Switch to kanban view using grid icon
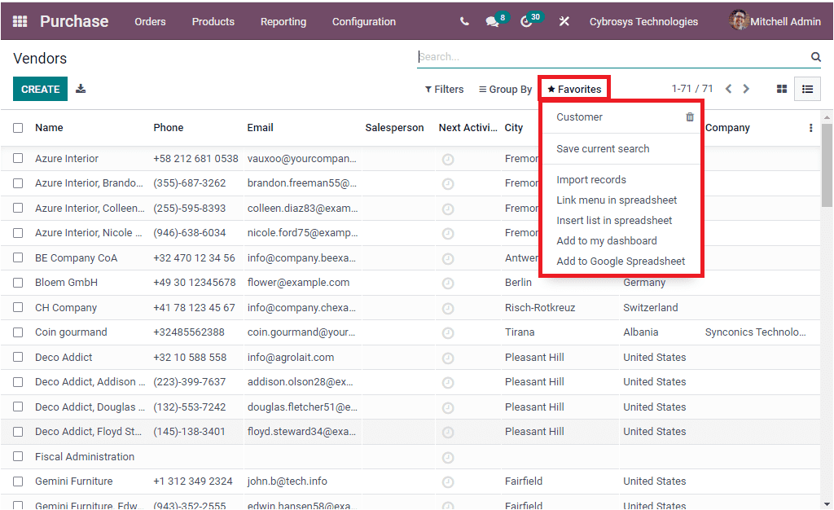Screen dimensions: 834x510 pyautogui.click(x=781, y=88)
